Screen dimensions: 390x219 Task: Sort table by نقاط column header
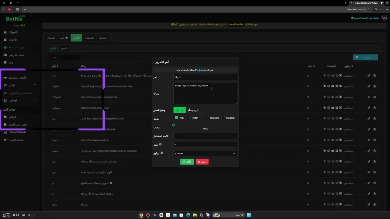pos(311,66)
